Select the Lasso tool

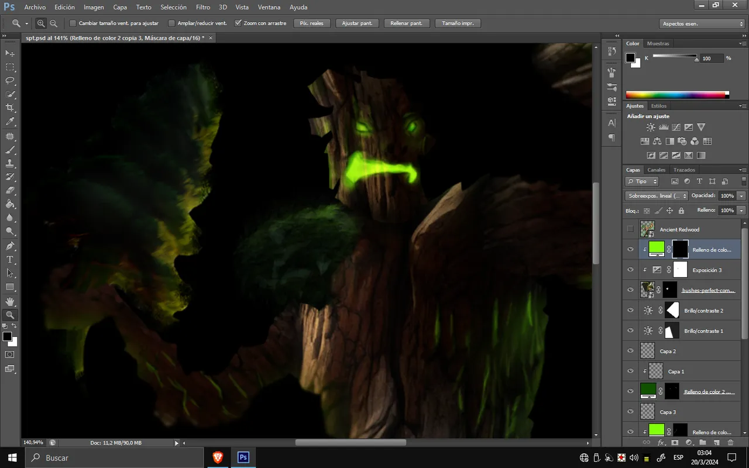tap(10, 81)
